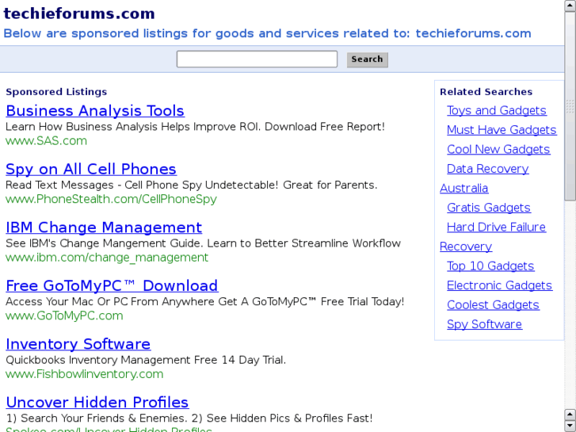Click the Search Your Friends & Enemies text

click(189, 419)
